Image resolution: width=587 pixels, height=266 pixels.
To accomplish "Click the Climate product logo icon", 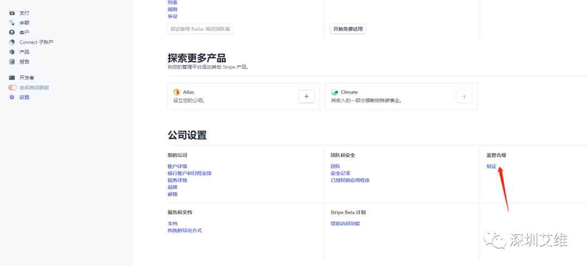I will [334, 92].
